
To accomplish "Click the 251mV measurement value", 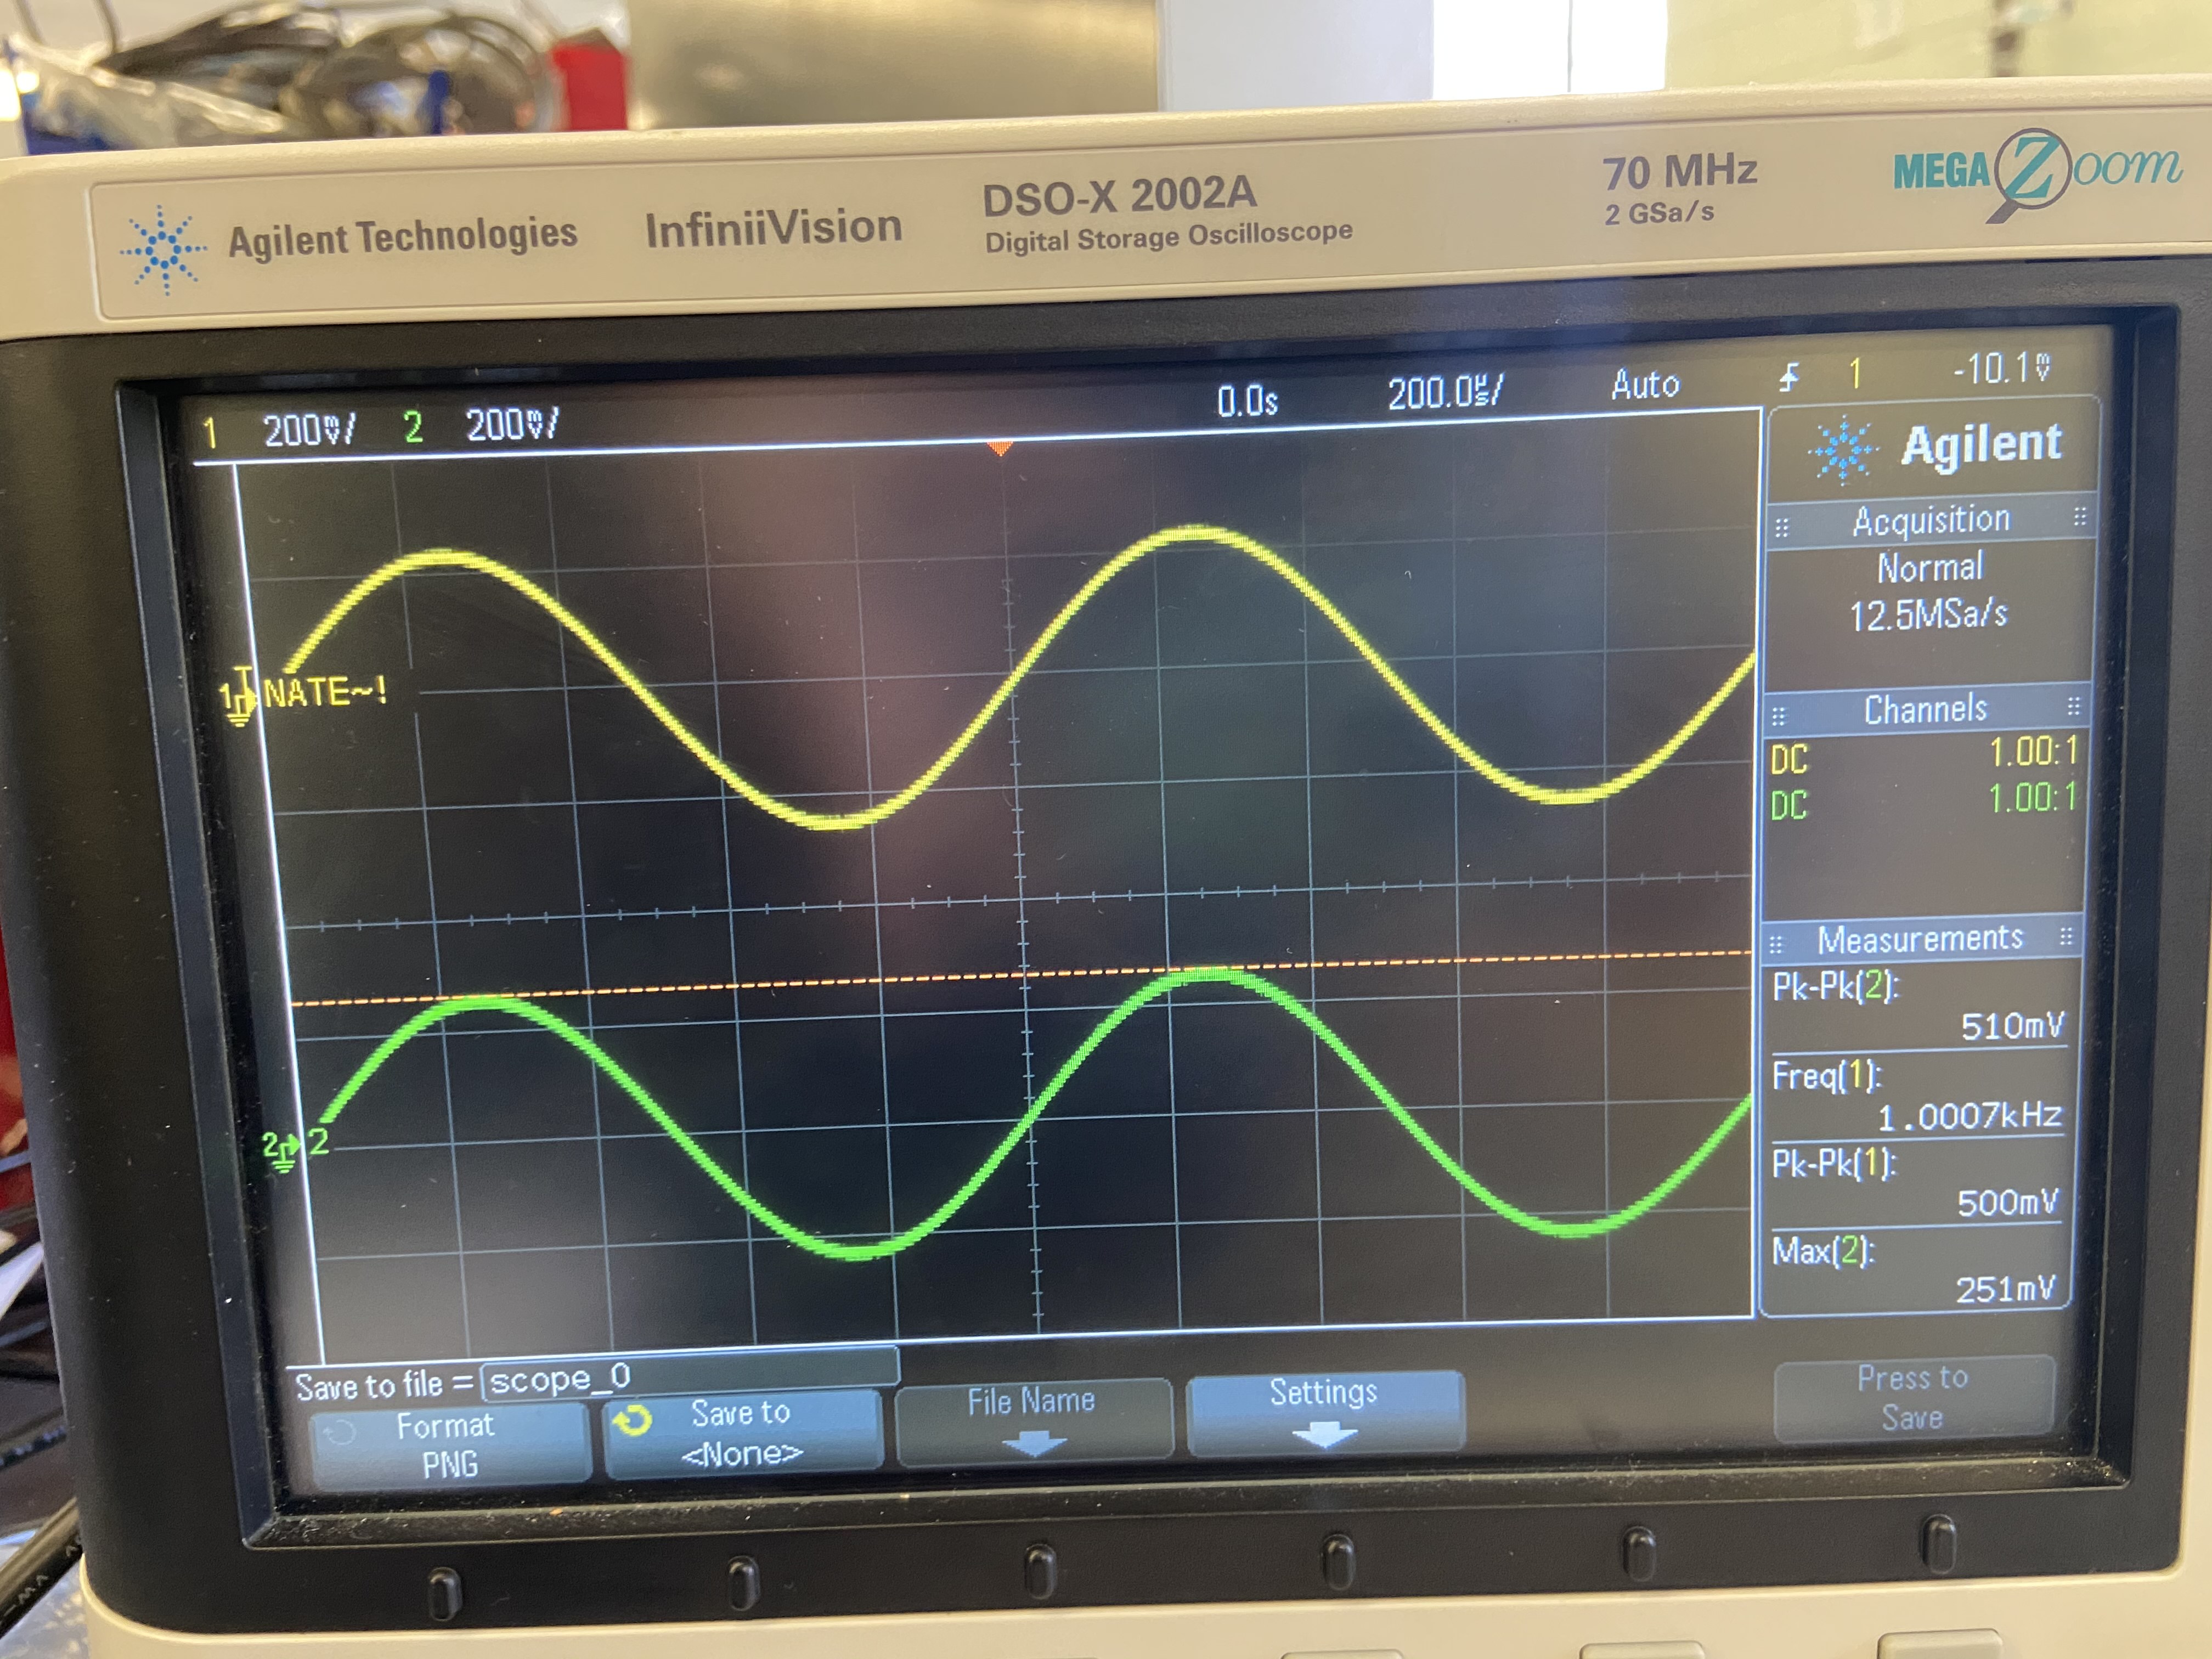I will pyautogui.click(x=2005, y=1290).
